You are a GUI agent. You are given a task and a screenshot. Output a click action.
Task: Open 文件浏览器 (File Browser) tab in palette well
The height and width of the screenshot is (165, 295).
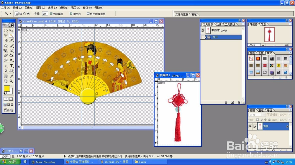pyautogui.click(x=181, y=14)
